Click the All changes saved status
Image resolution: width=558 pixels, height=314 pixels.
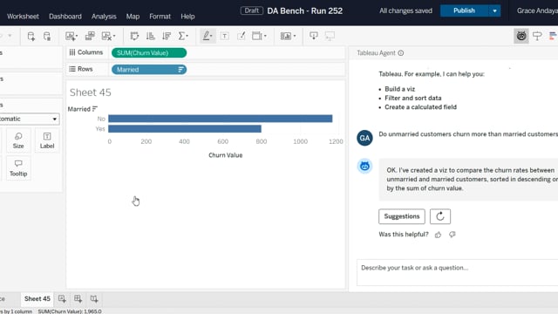405,10
